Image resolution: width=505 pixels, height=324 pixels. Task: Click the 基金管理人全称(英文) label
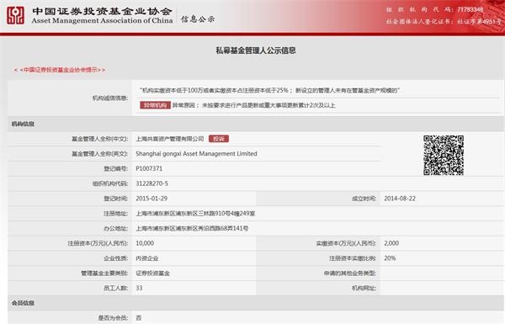tap(100, 154)
